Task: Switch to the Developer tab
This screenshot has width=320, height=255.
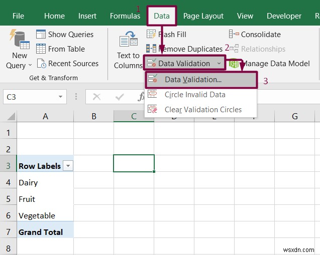Action: 284,16
